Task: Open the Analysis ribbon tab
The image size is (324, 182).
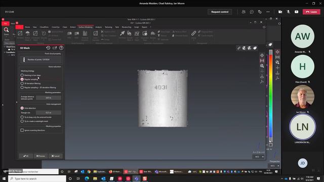Action: [99, 27]
